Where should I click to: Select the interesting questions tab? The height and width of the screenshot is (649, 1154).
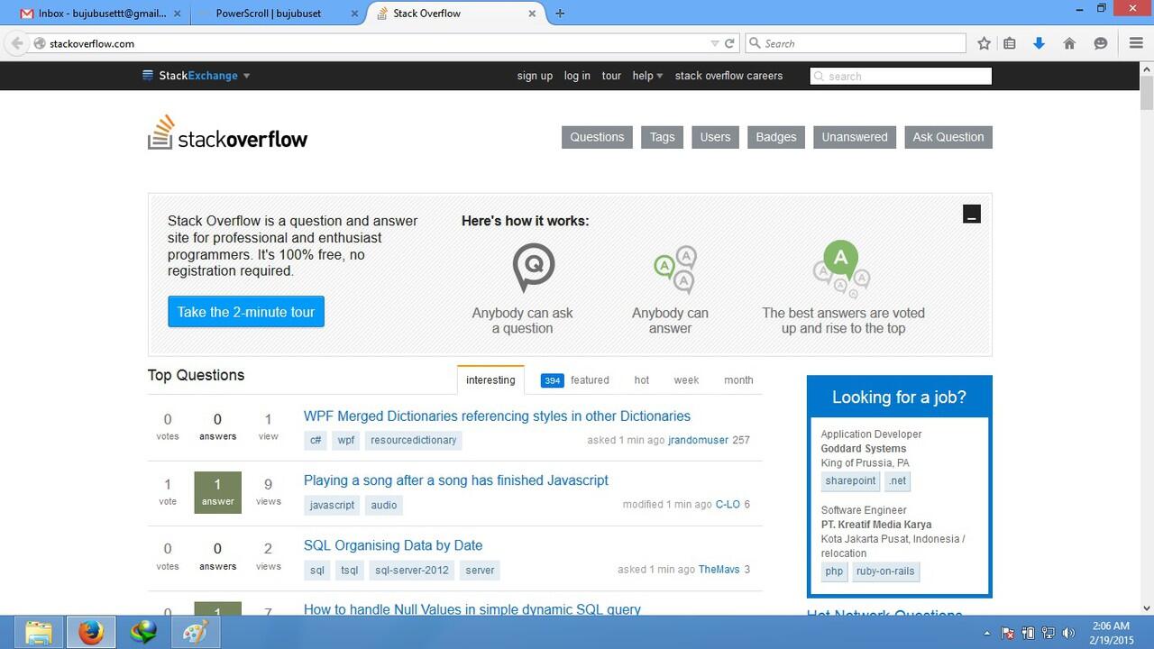pos(490,379)
